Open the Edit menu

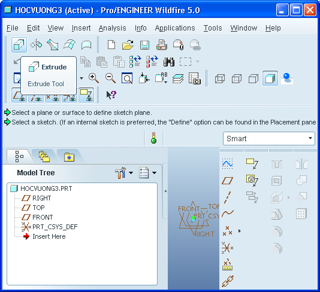34,28
